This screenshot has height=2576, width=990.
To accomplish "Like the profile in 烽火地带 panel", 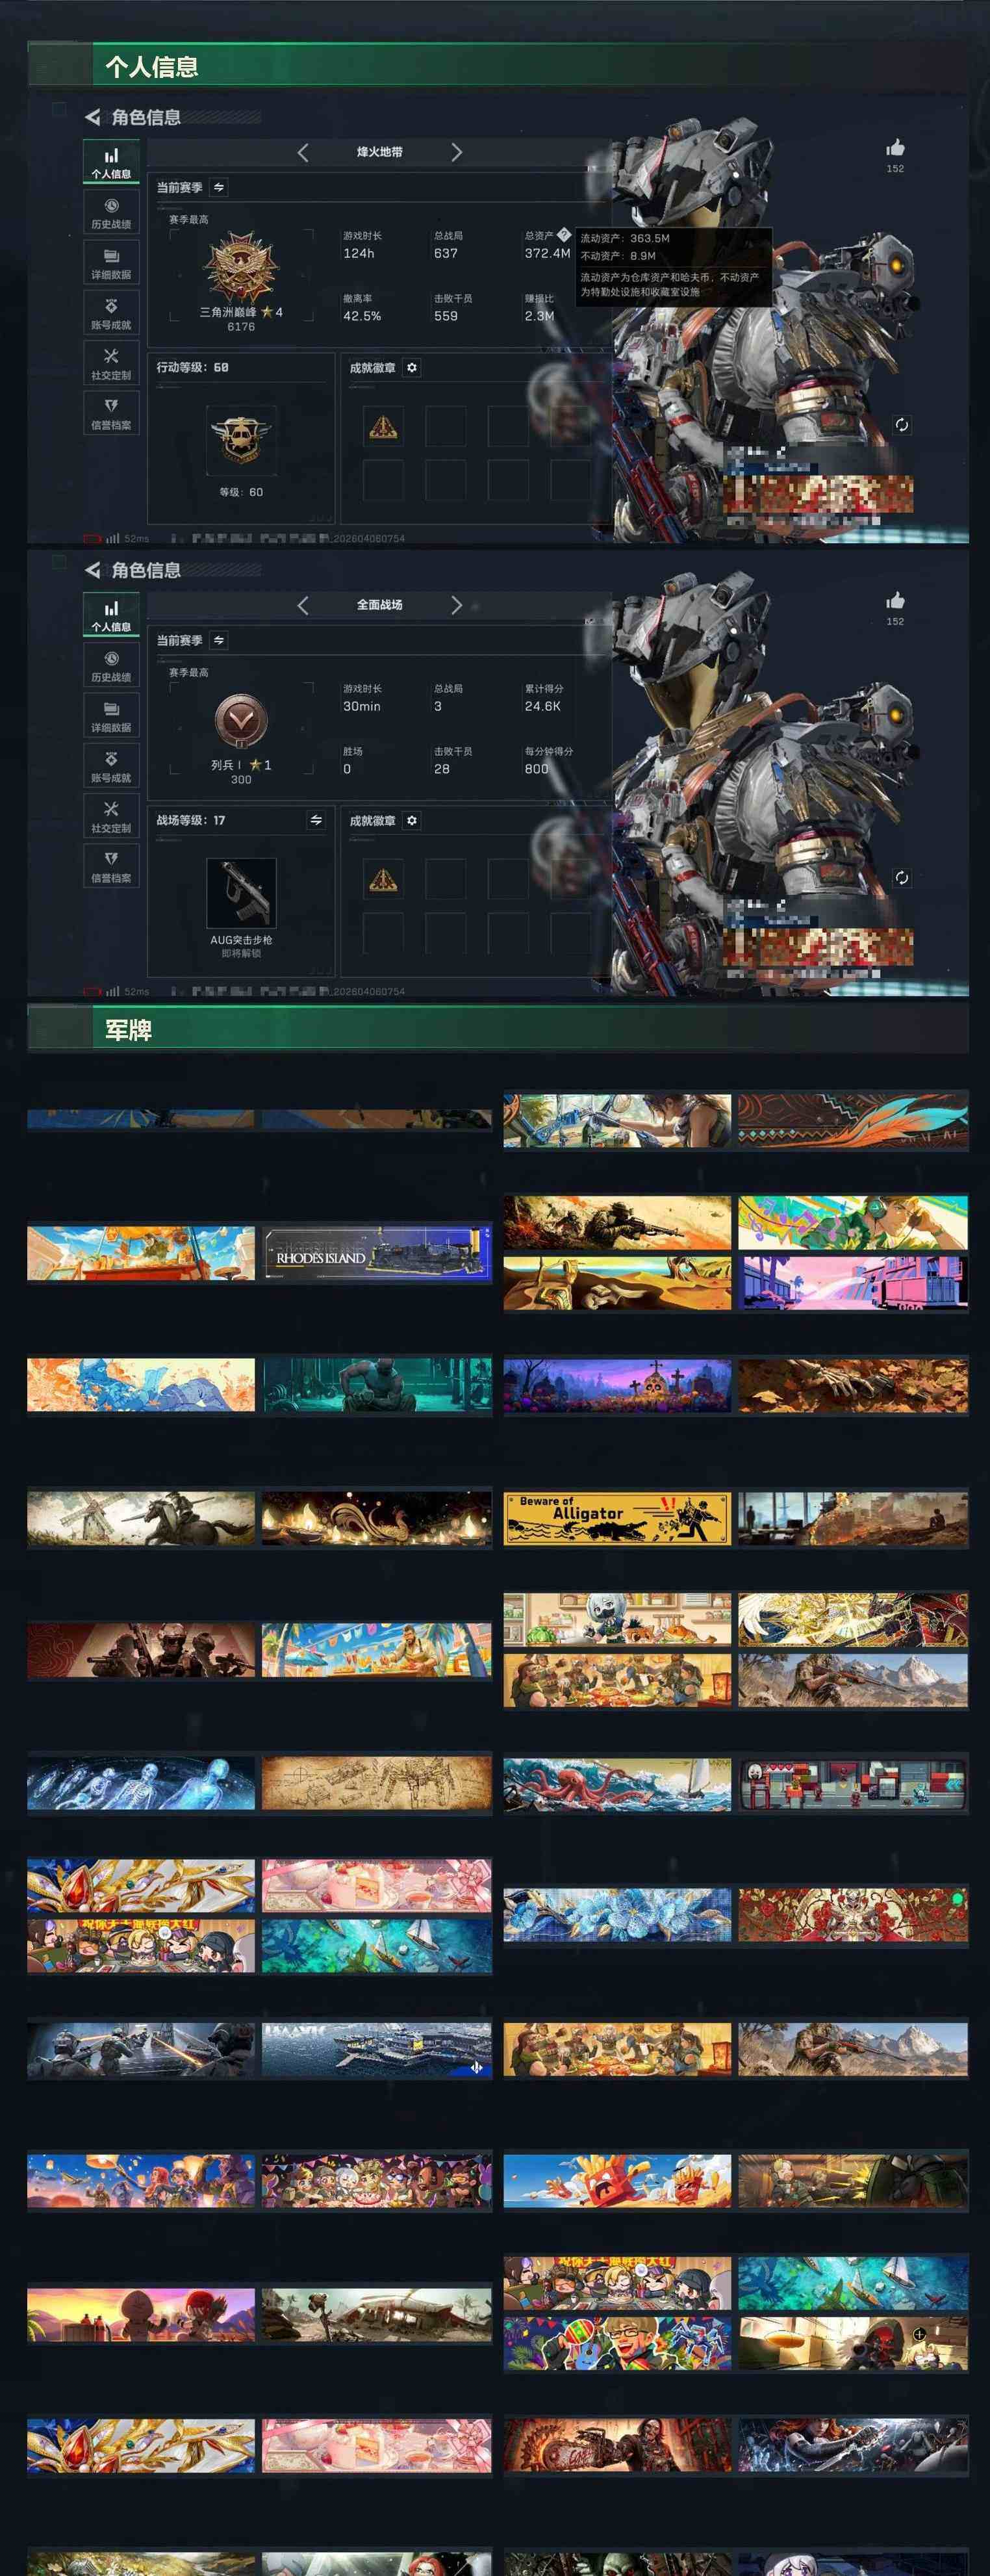I will [895, 148].
